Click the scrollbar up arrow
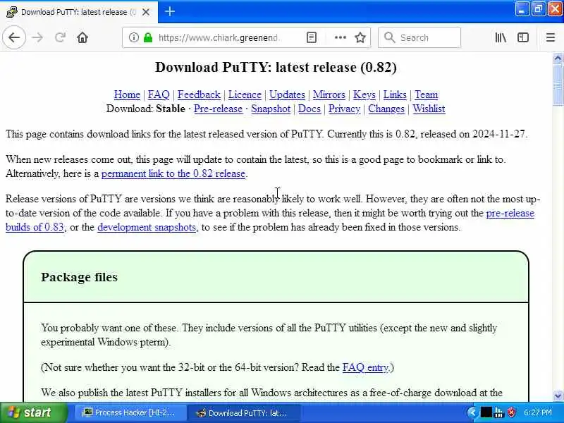Image resolution: width=564 pixels, height=423 pixels. click(x=558, y=58)
